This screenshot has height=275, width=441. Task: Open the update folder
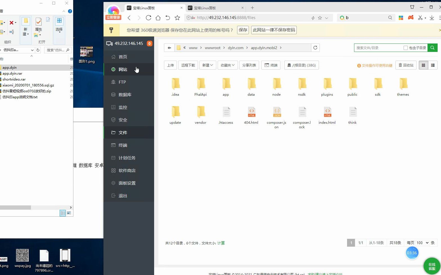click(175, 115)
